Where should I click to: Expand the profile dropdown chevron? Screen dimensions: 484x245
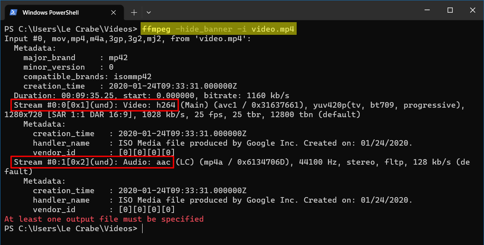(x=149, y=12)
